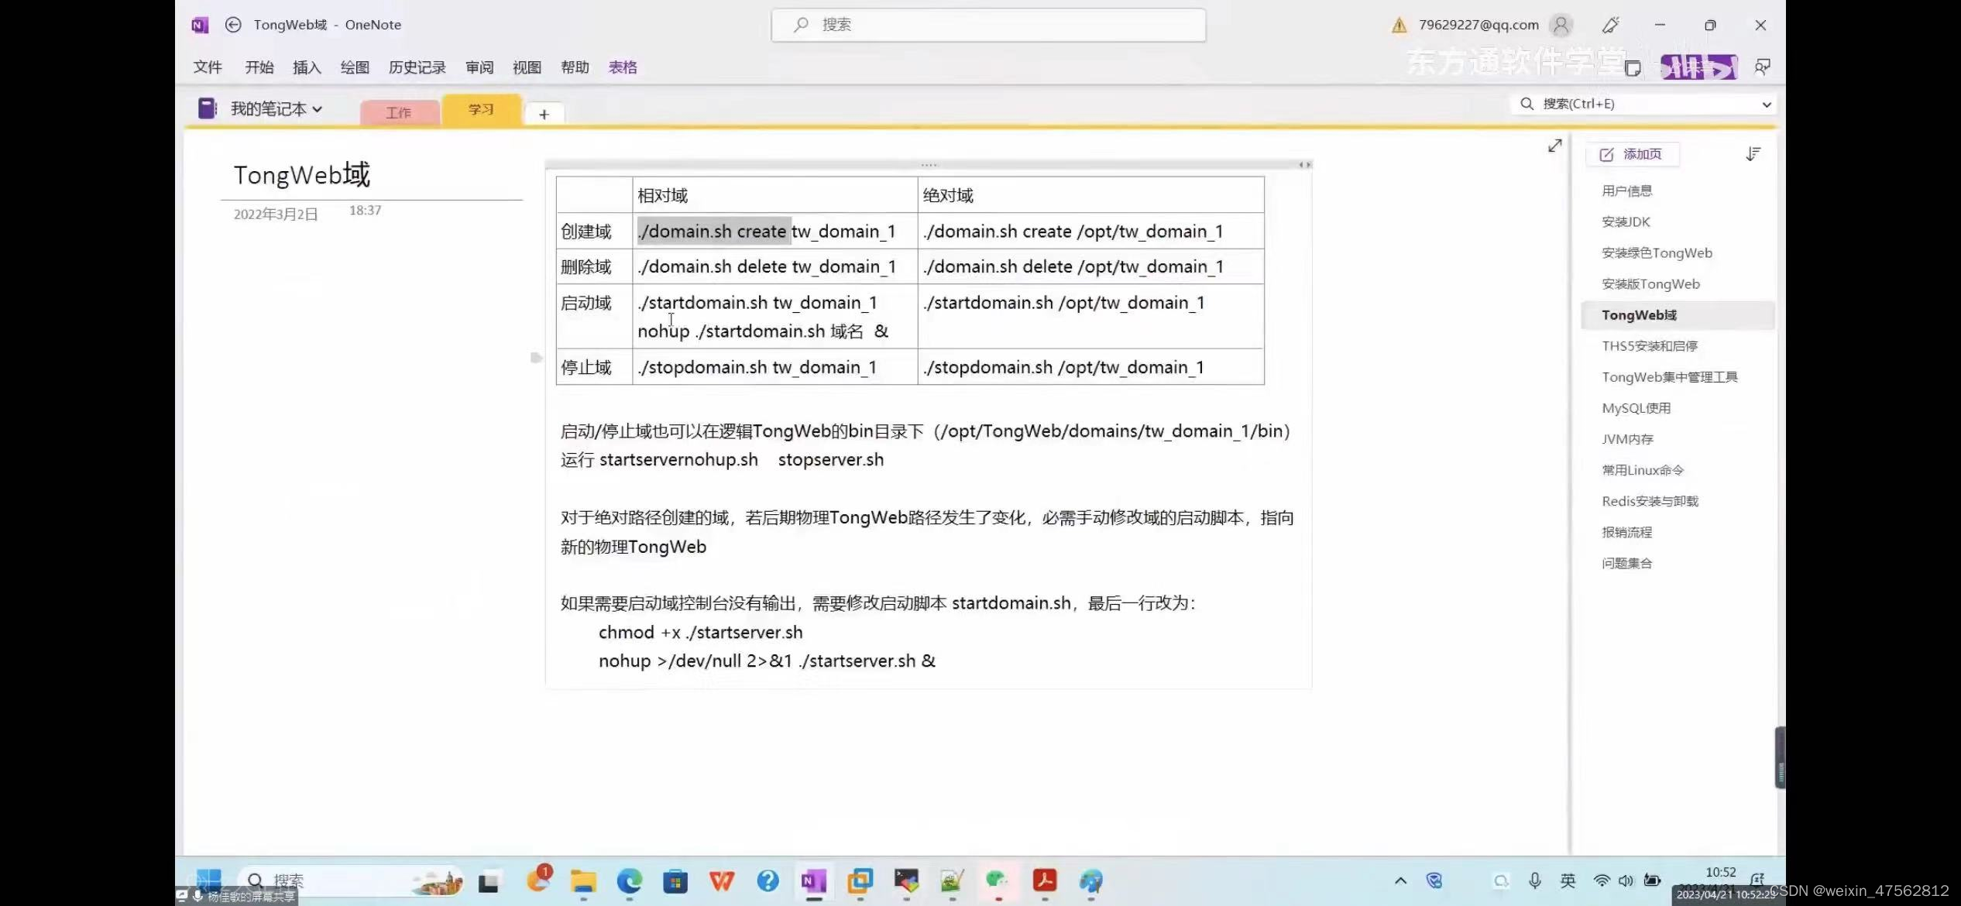Click the vertical scrollbar thumb at right
Viewport: 1961px width, 906px height.
coord(1780,757)
